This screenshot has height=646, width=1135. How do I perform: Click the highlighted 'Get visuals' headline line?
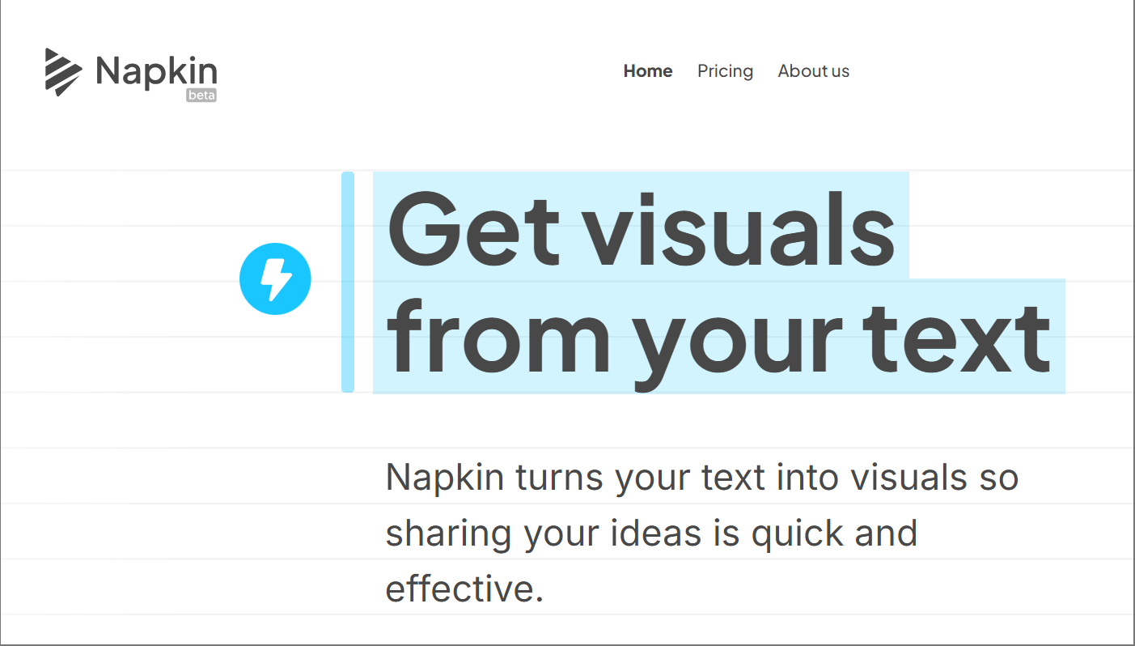(641, 226)
